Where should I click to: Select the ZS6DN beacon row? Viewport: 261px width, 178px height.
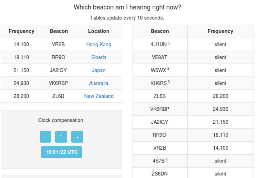[x=160, y=174]
